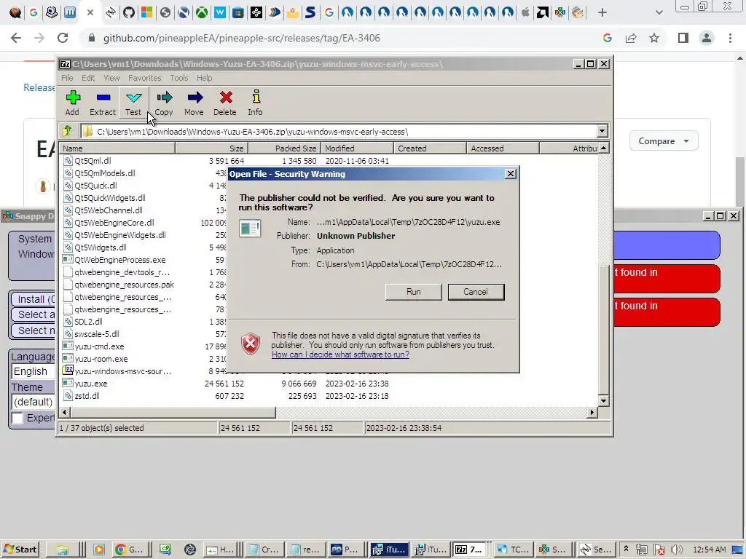Image resolution: width=746 pixels, height=559 pixels.
Task: Expand hidden system tray icons chevron
Action: 626,549
